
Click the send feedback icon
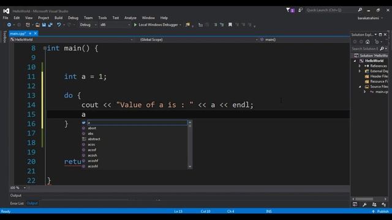click(301, 10)
